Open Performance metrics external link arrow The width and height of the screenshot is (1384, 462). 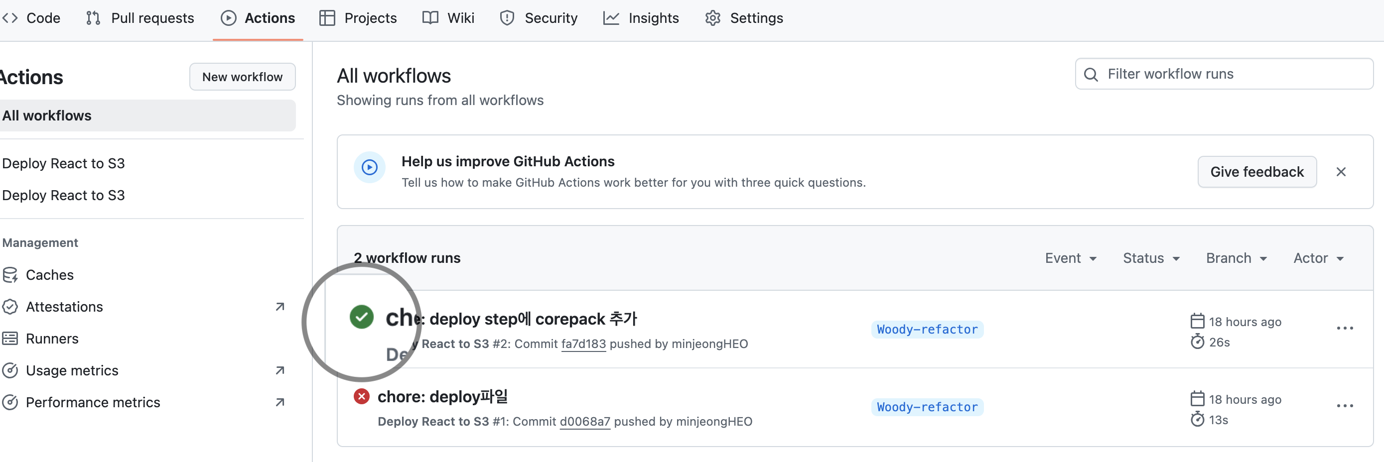tap(280, 402)
